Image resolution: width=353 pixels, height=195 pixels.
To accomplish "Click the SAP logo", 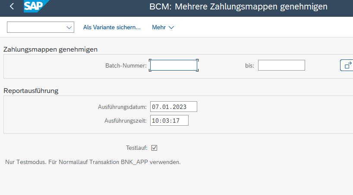I will (x=35, y=6).
